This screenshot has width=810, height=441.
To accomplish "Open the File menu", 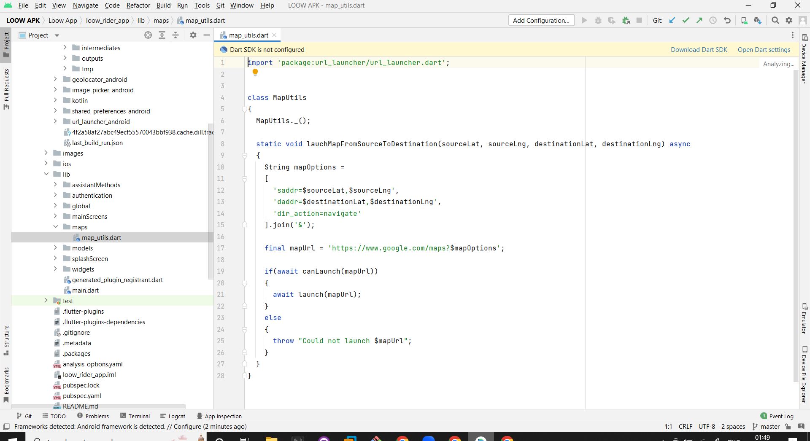I will pos(23,5).
